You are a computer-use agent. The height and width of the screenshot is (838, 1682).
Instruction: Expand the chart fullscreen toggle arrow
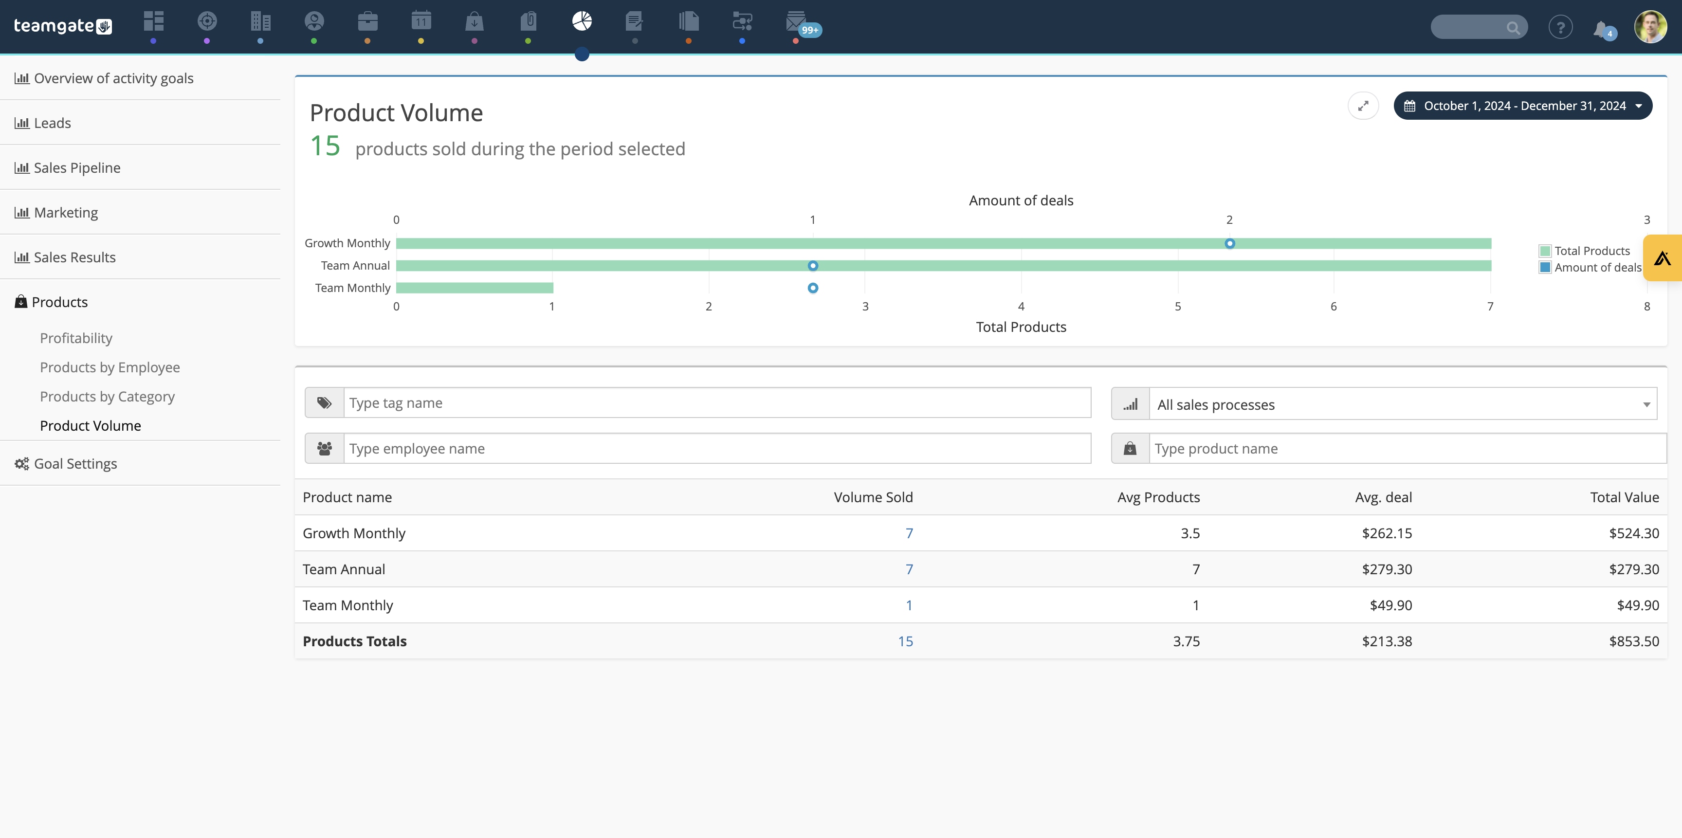pyautogui.click(x=1363, y=106)
